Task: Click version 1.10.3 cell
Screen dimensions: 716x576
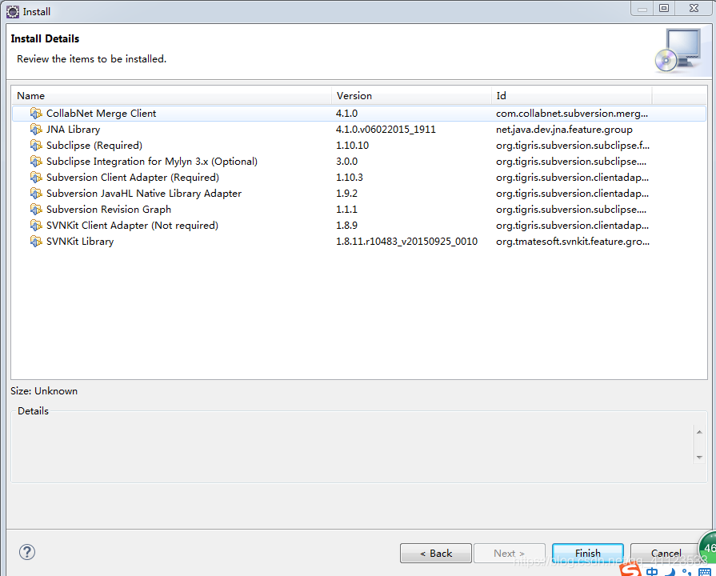Action: pos(350,178)
